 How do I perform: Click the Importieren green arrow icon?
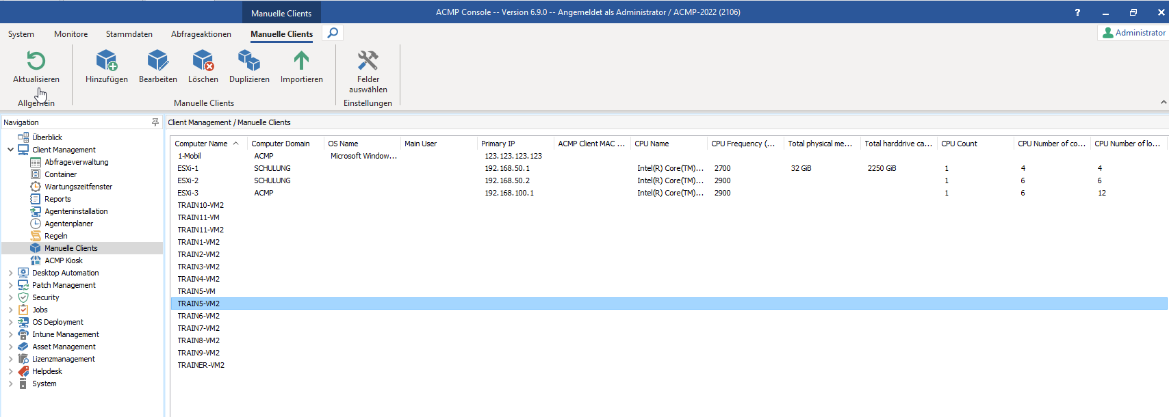coord(301,62)
